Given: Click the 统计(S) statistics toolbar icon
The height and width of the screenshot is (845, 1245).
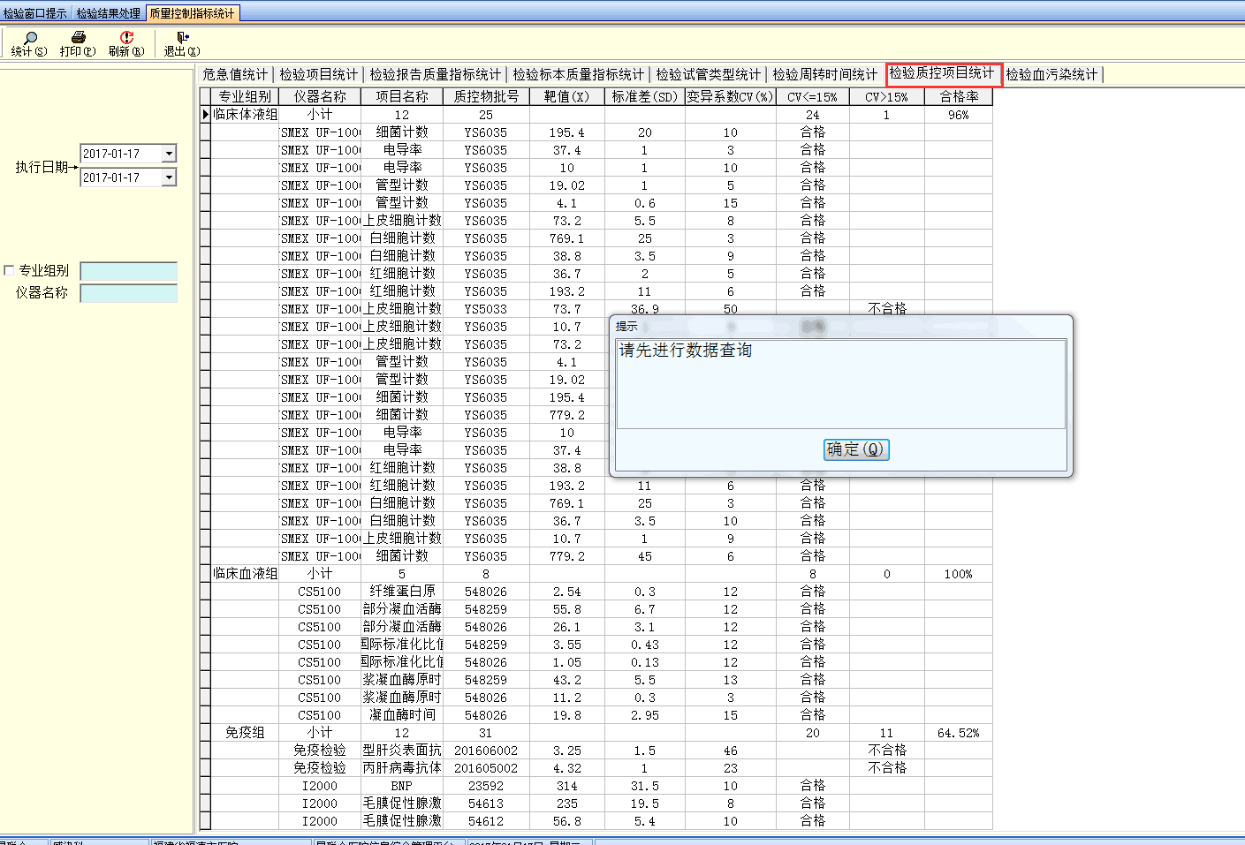Looking at the screenshot, I should (x=29, y=43).
